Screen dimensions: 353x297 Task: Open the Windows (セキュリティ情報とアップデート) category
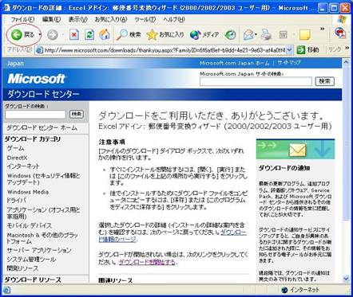click(43, 179)
